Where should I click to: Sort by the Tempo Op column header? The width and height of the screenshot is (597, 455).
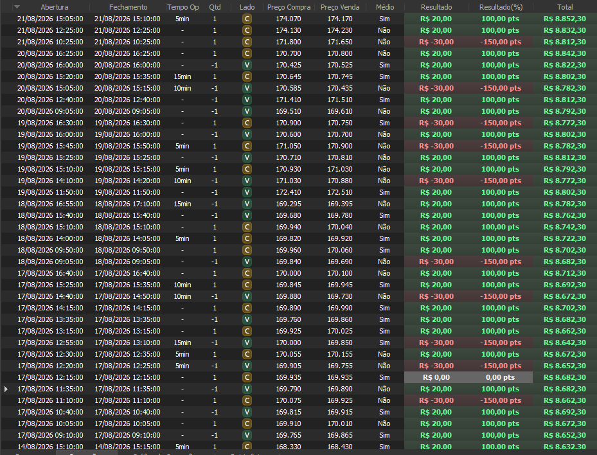pyautogui.click(x=183, y=7)
